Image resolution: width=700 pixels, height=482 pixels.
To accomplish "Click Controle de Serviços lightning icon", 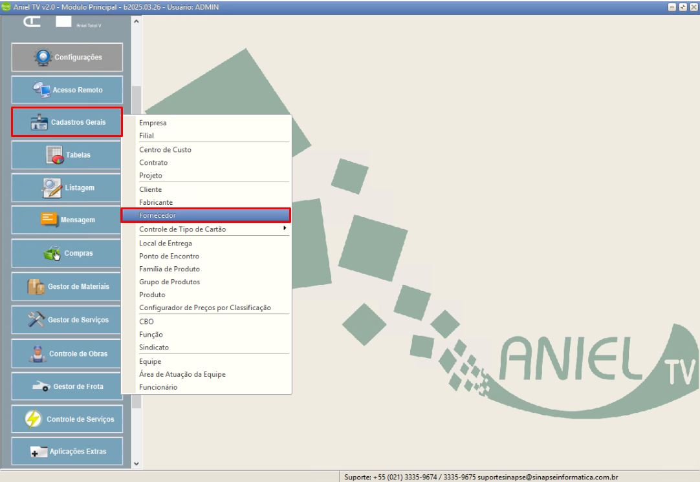I will (x=34, y=419).
